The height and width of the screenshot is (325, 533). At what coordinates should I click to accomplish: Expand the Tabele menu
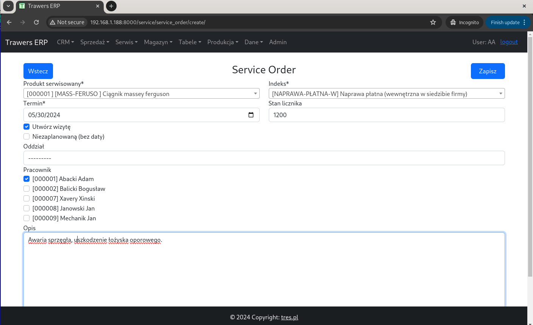pos(190,42)
